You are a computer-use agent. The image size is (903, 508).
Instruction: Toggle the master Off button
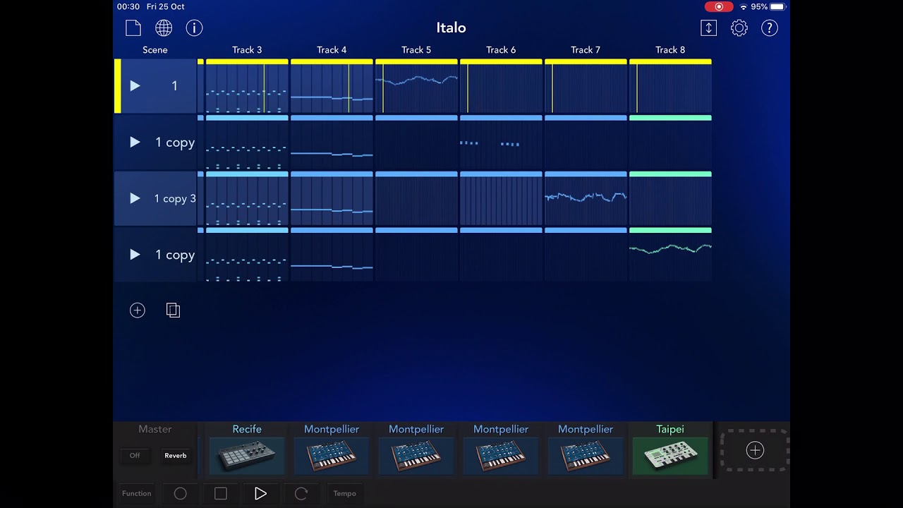(x=135, y=456)
